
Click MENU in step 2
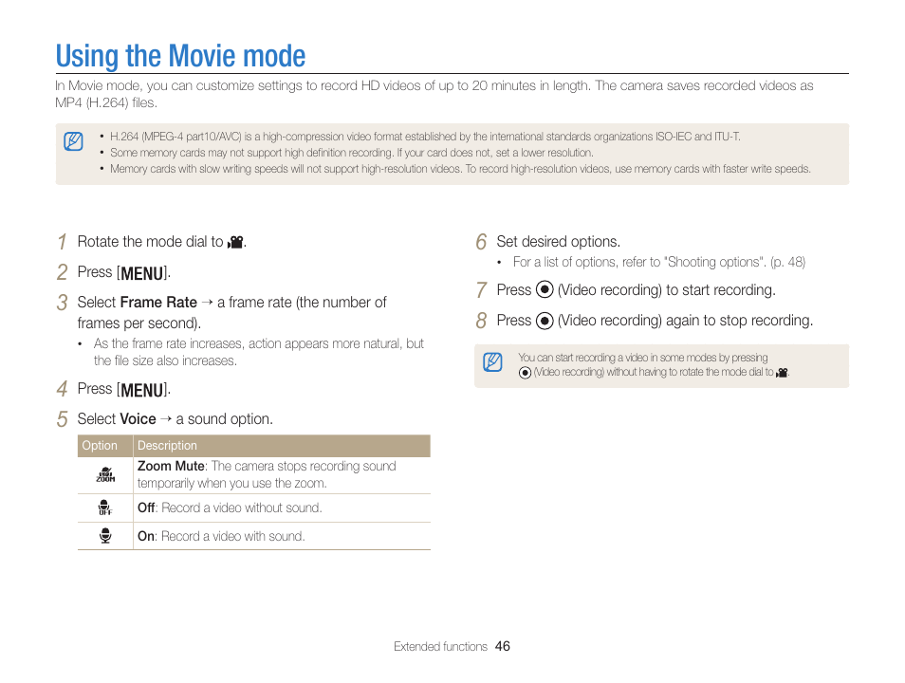[142, 272]
